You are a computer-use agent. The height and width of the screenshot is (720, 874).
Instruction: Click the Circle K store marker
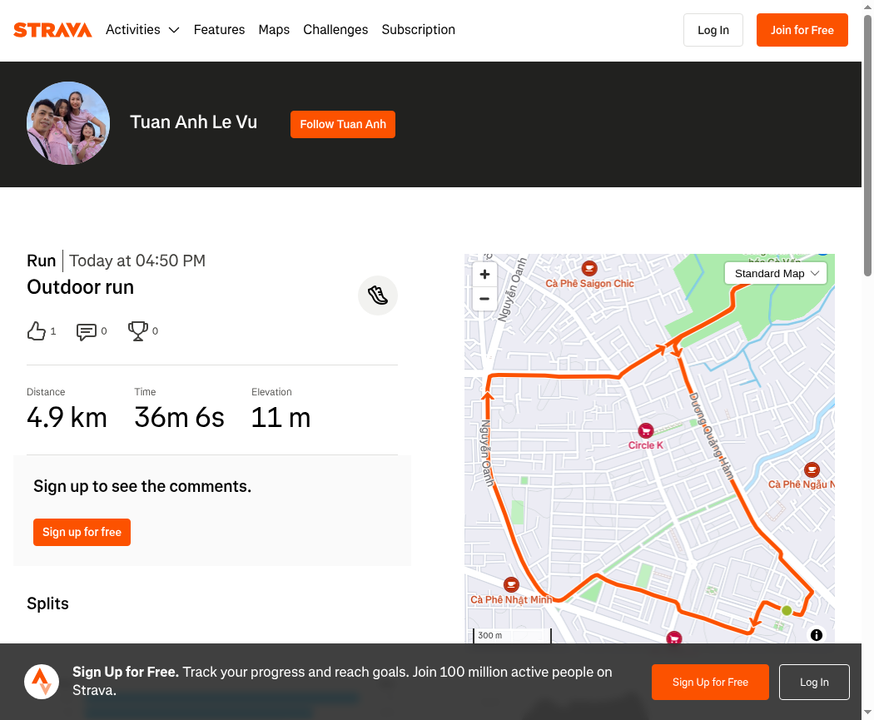click(x=645, y=431)
